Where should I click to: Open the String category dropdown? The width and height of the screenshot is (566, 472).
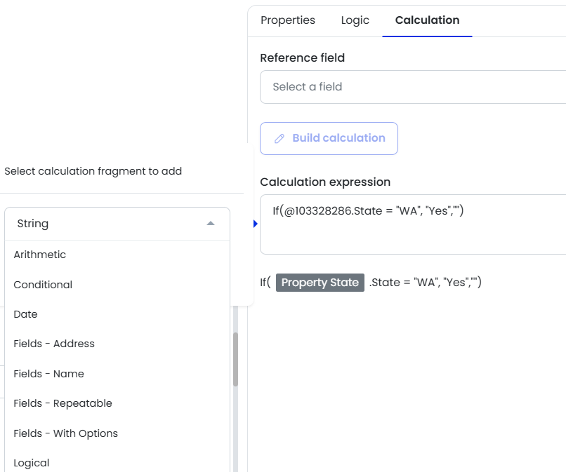point(117,224)
